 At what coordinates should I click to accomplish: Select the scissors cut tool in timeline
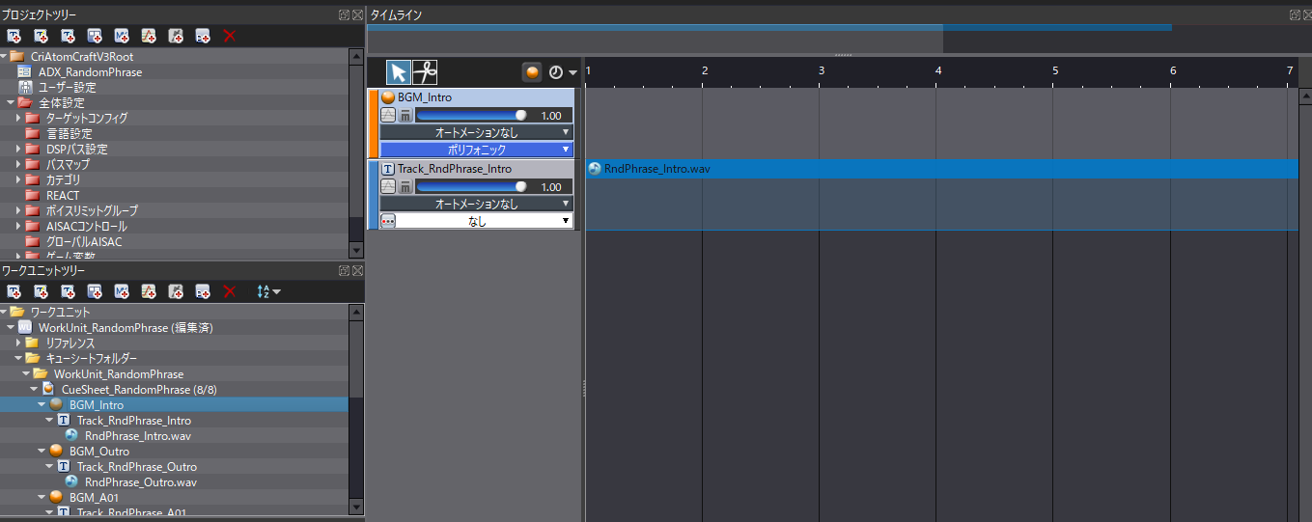pyautogui.click(x=425, y=72)
